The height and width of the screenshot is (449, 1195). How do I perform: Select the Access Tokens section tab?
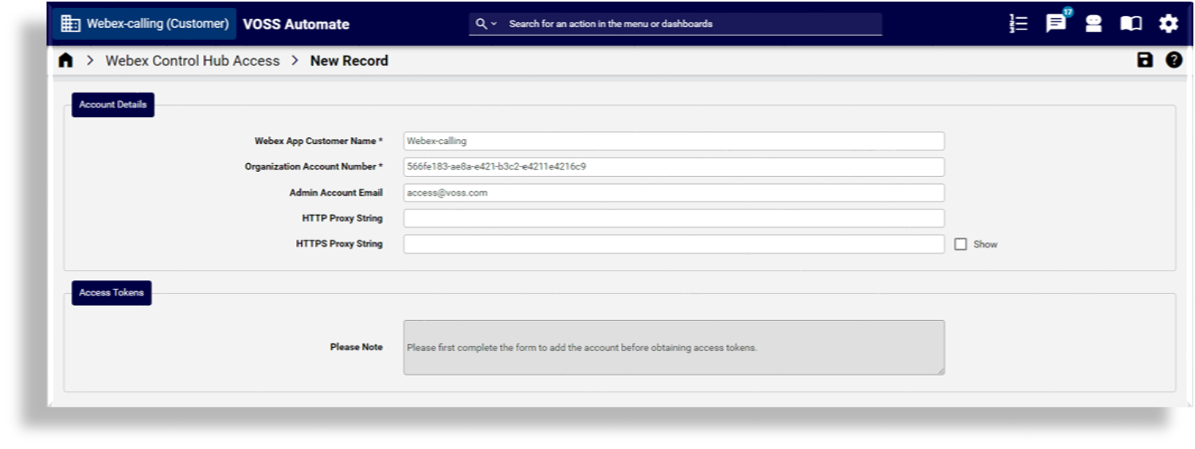point(111,292)
